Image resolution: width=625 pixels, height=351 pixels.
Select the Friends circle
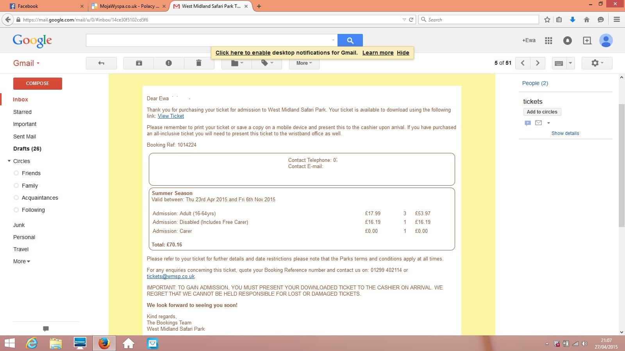click(31, 173)
